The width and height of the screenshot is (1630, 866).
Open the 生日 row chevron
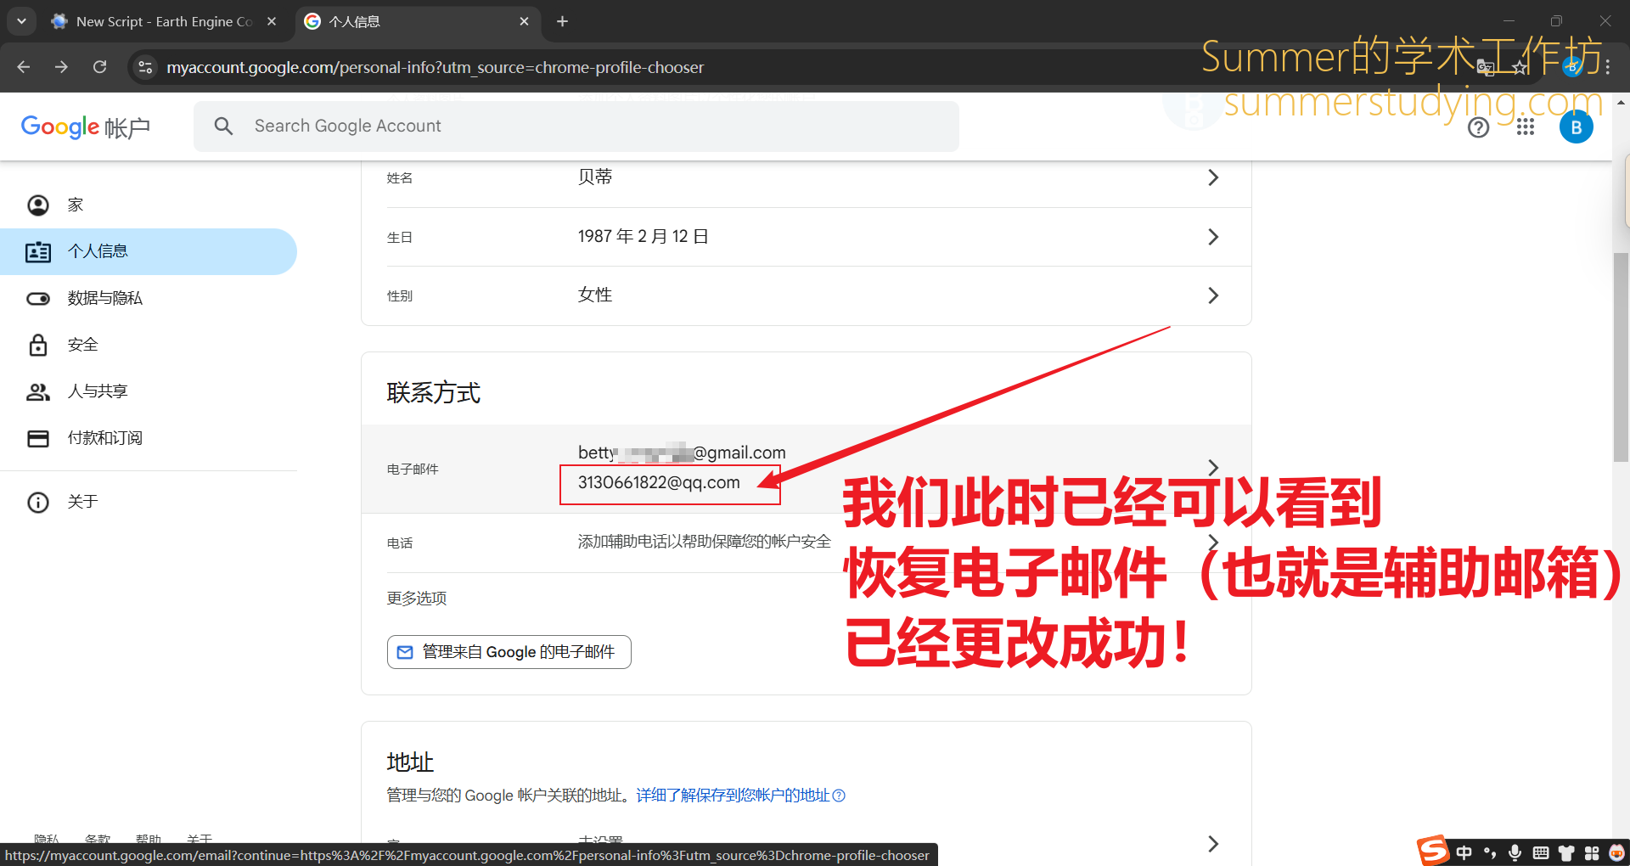tap(1213, 237)
